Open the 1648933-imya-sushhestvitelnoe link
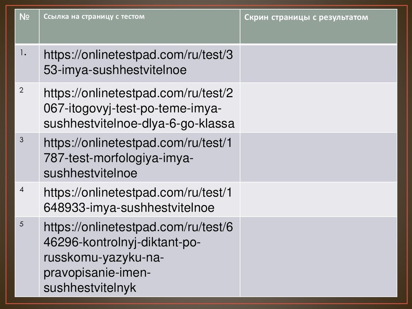Image resolution: width=412 pixels, height=309 pixels. pos(138,200)
